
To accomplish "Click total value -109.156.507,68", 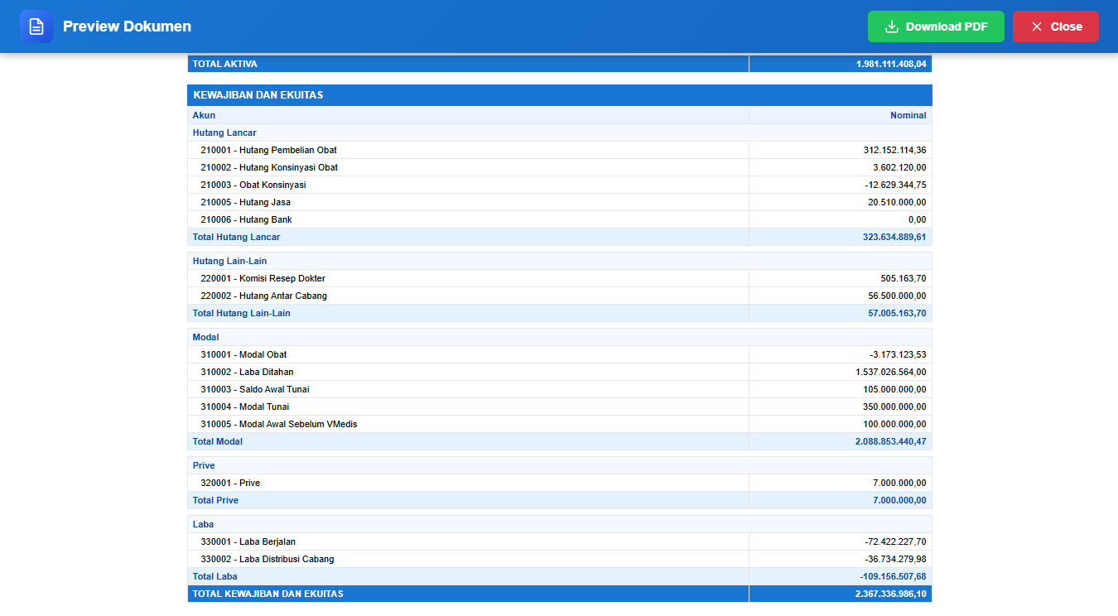I will pos(893,576).
